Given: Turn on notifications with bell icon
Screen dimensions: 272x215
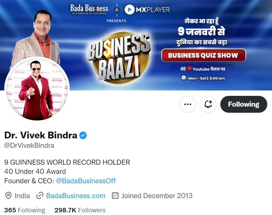Looking at the screenshot, I should click(x=208, y=104).
